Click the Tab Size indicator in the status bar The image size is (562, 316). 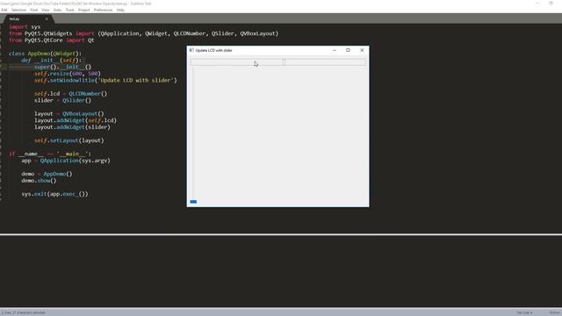tap(524, 312)
